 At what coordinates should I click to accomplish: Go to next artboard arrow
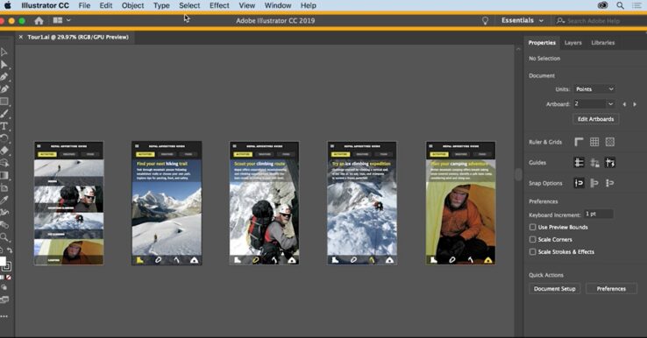pyautogui.click(x=635, y=104)
